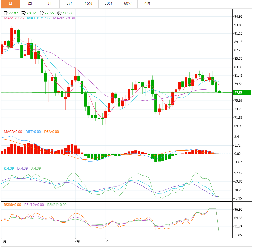Click the 81.46 price axis label
Viewport: 255px width, 249px height.
[238, 76]
